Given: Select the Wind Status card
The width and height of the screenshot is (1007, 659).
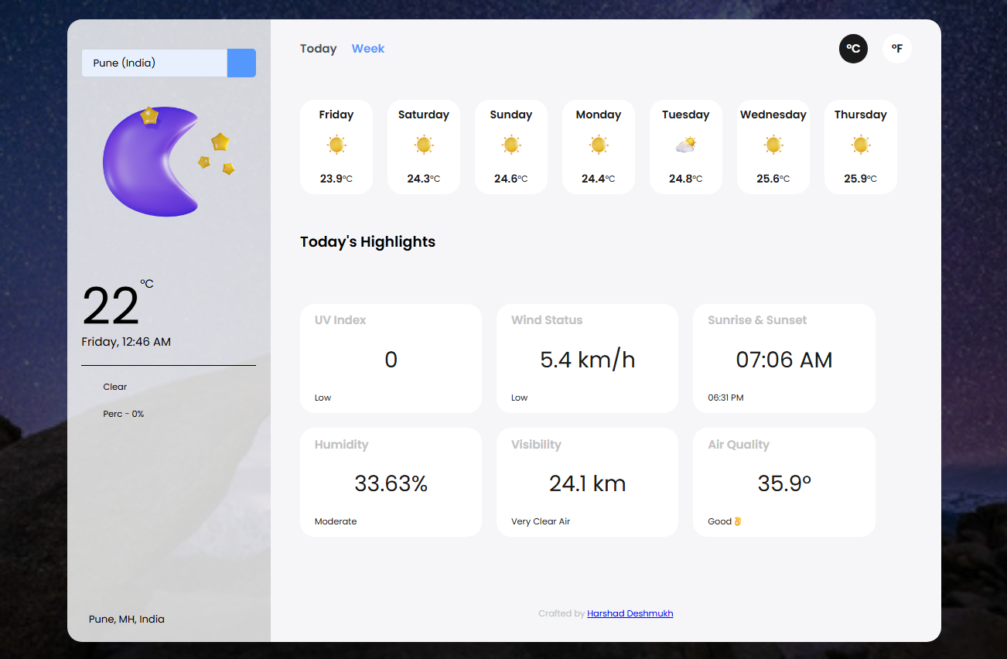Looking at the screenshot, I should pos(587,358).
